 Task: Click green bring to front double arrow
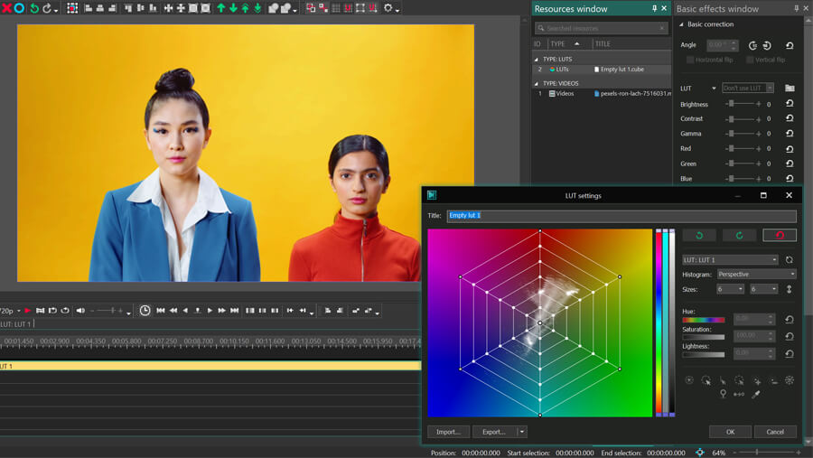pyautogui.click(x=245, y=8)
